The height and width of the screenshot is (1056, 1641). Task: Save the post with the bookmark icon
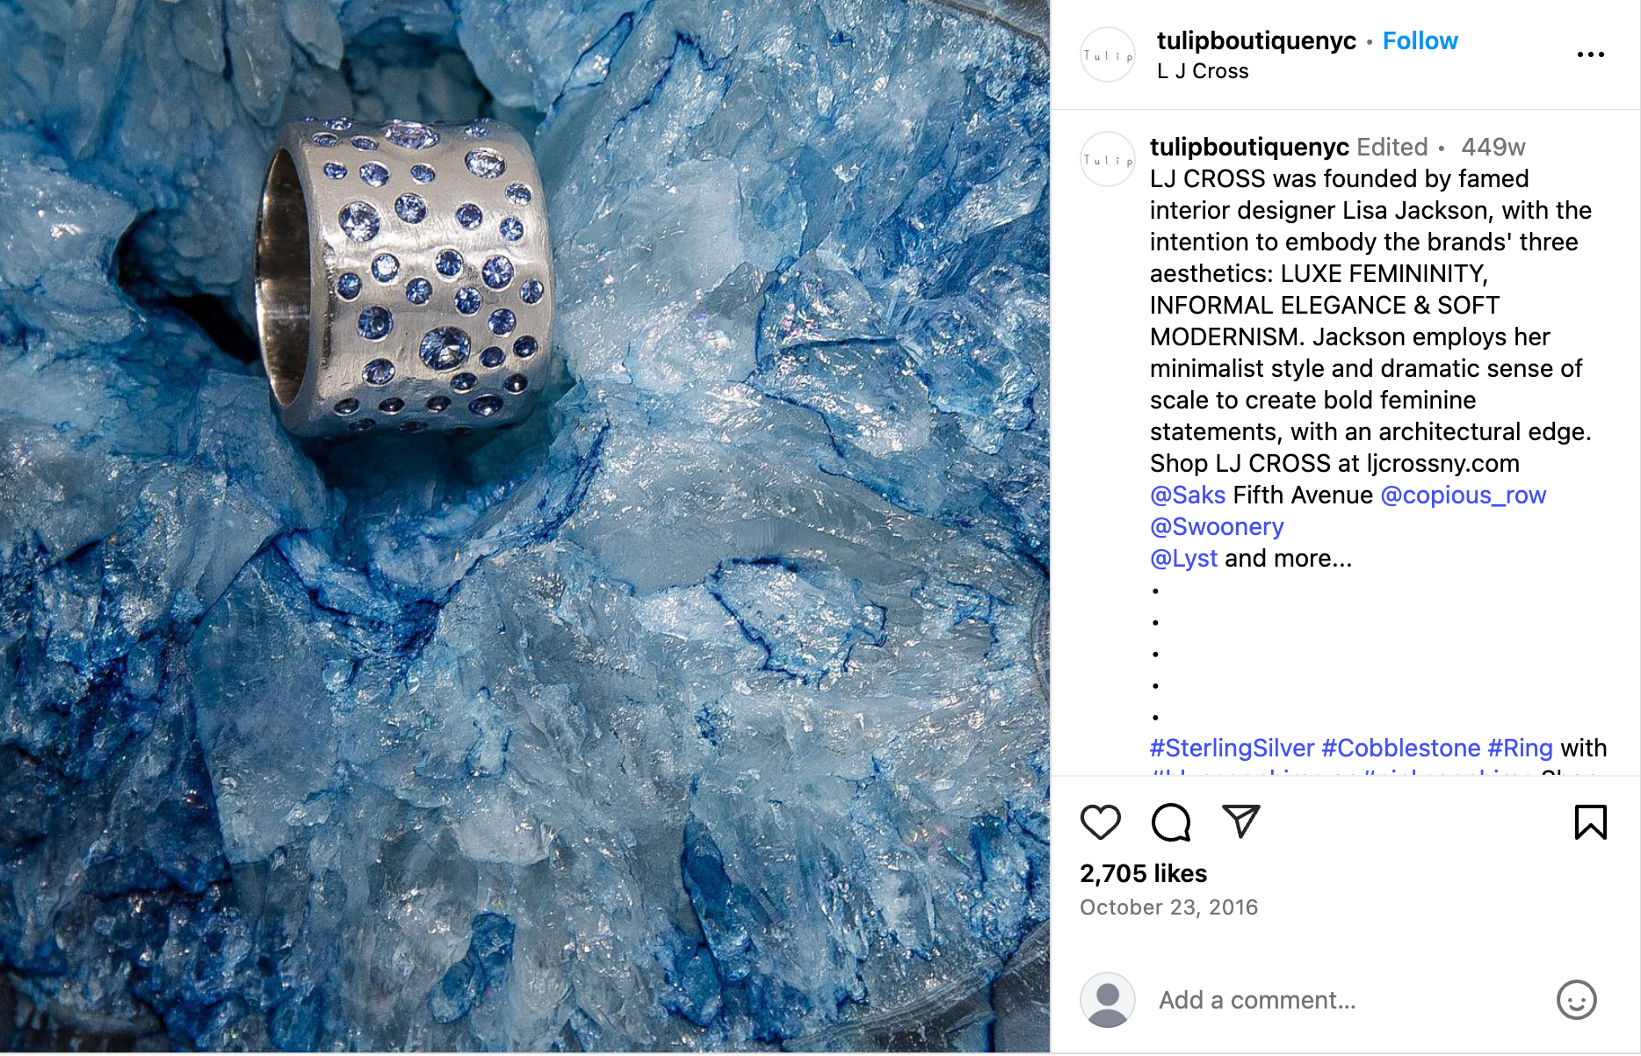coord(1590,822)
